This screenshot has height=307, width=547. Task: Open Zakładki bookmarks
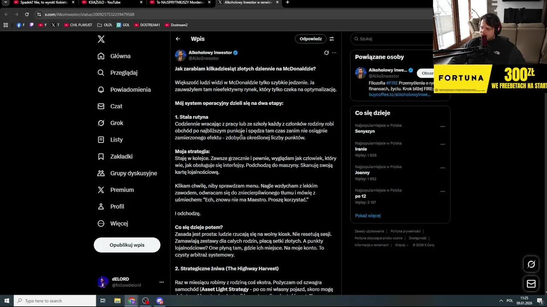click(115, 156)
